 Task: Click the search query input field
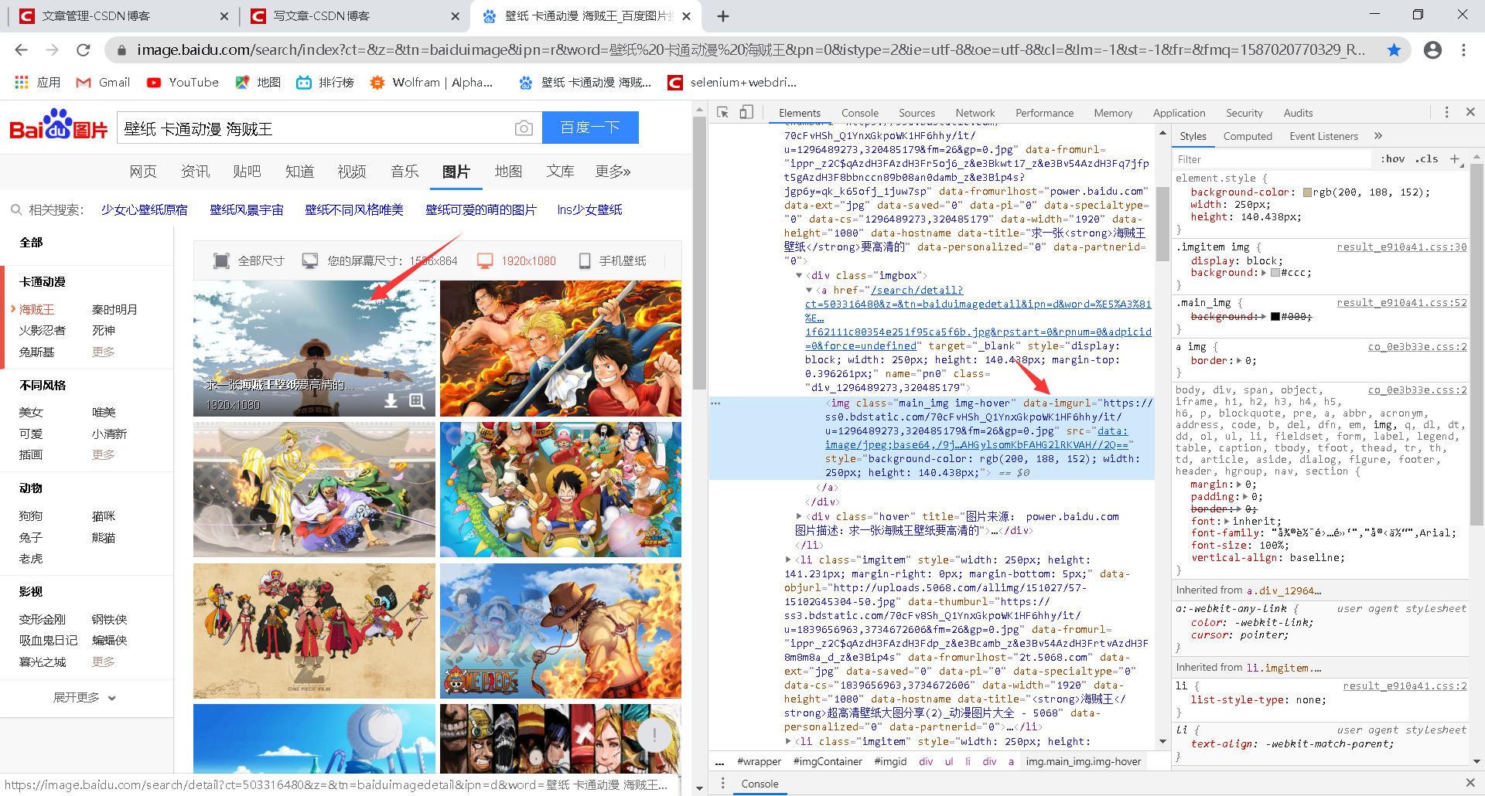click(313, 128)
